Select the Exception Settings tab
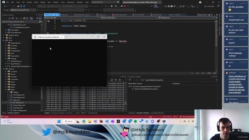Viewport: 249px width, 140px height. [143, 113]
